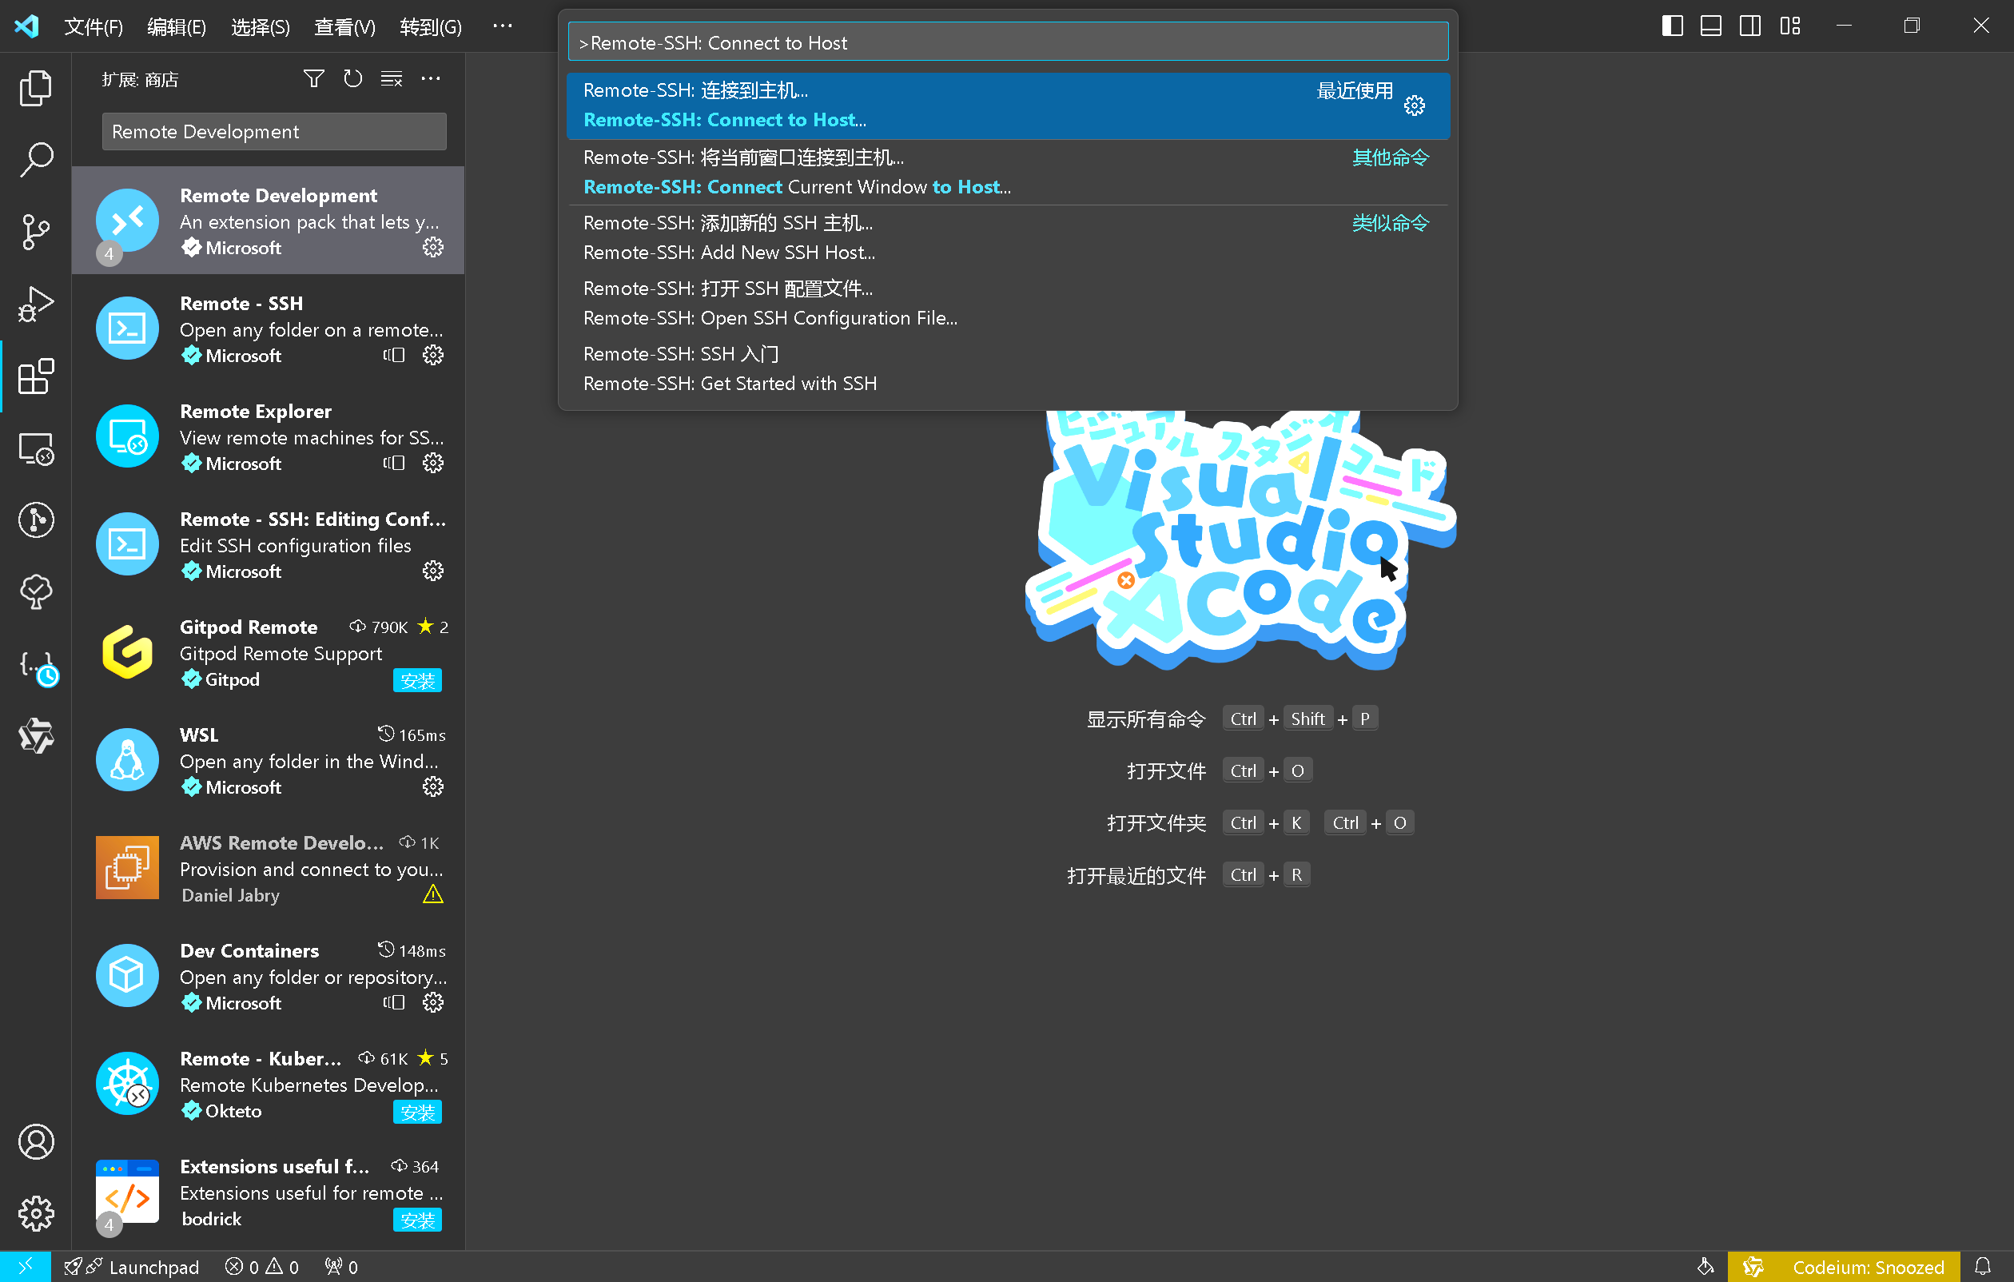Viewport: 2014px width, 1282px height.
Task: Install the Gitpod Remote extension
Action: pyautogui.click(x=417, y=681)
